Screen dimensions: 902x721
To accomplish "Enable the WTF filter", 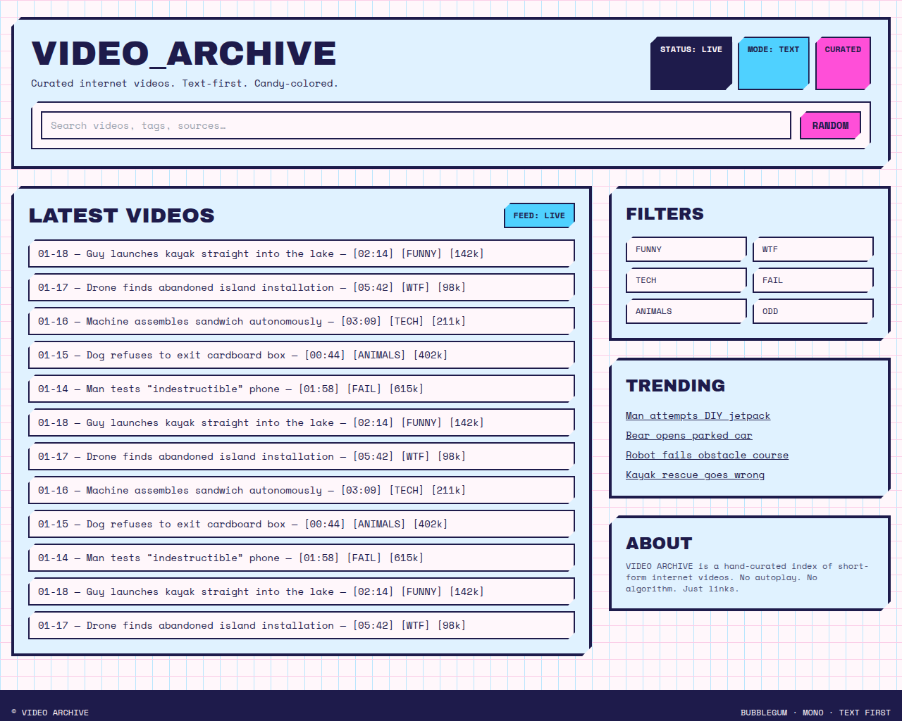I will [x=812, y=249].
